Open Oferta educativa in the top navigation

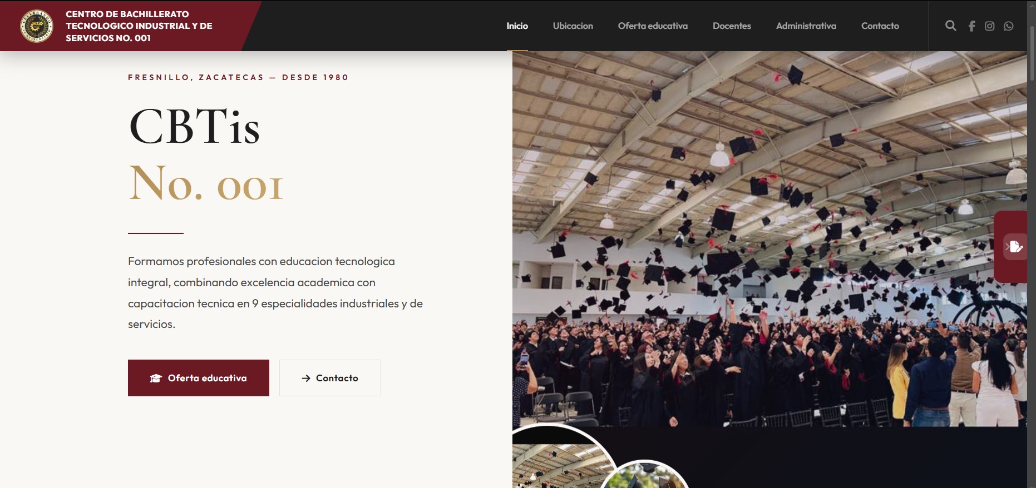(x=653, y=26)
